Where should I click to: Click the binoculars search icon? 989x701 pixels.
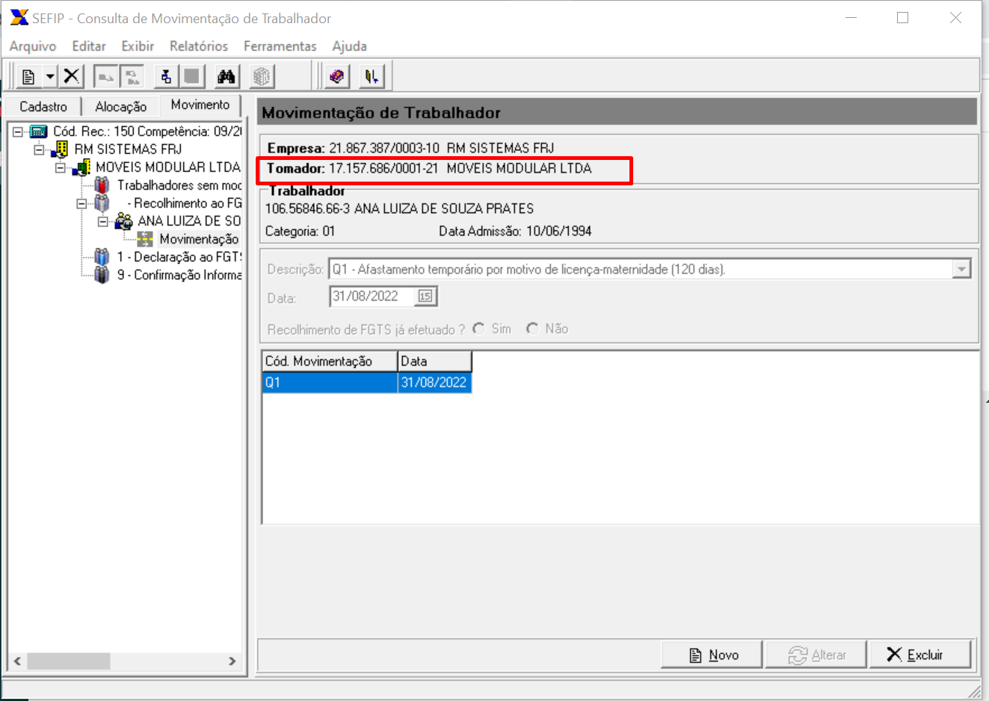tap(226, 76)
